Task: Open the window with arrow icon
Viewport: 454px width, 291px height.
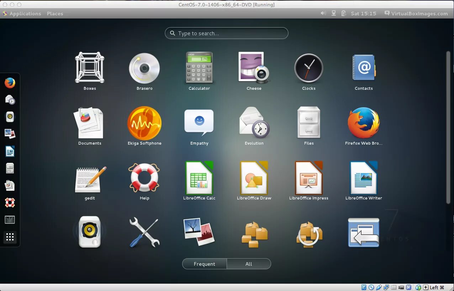Action: (x=364, y=232)
